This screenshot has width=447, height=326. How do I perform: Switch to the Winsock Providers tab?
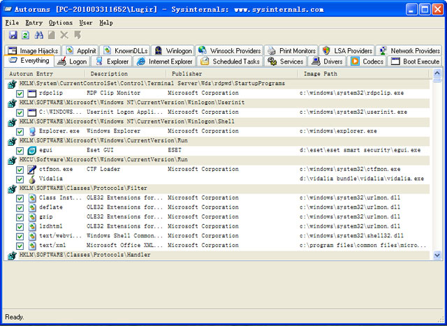[x=230, y=50]
